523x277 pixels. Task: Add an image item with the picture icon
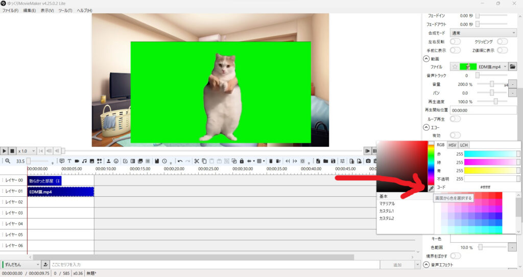click(x=92, y=161)
